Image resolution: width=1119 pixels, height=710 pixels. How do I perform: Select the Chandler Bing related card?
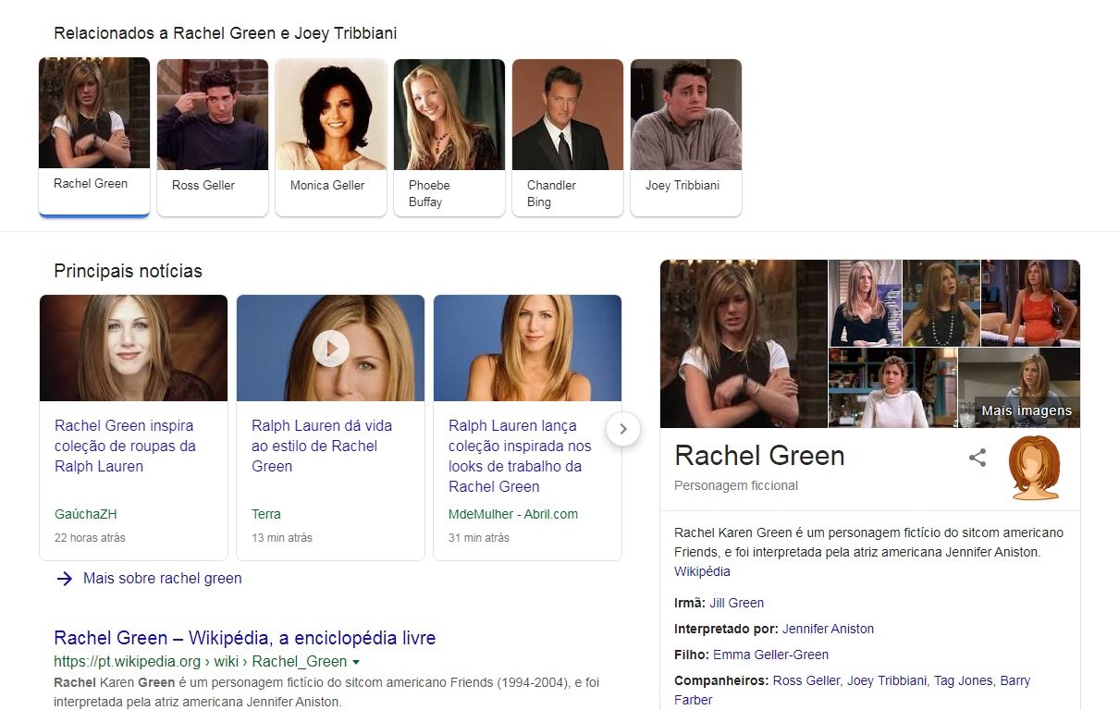(568, 138)
